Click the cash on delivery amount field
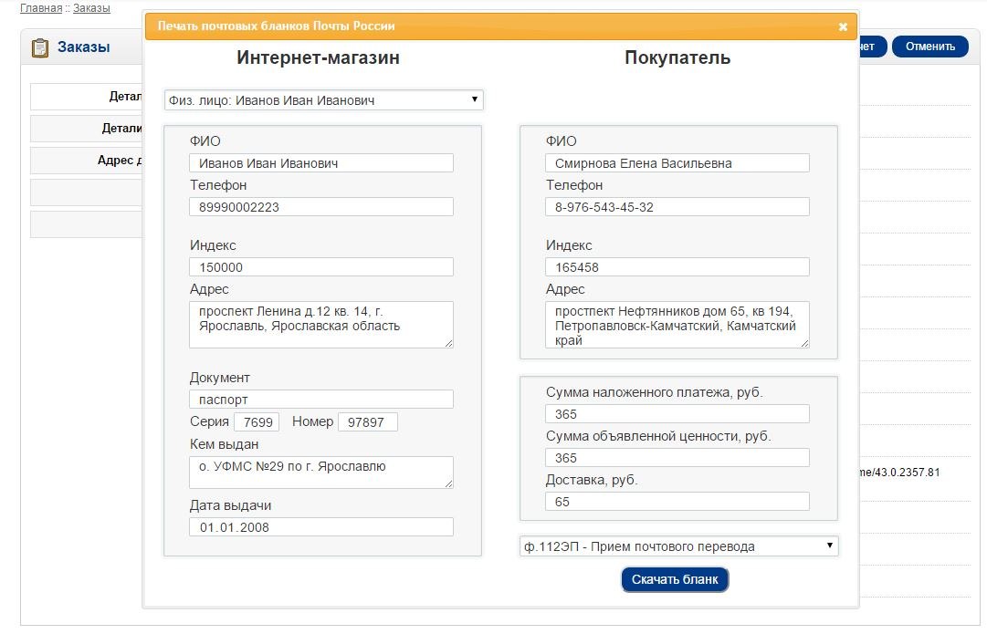This screenshot has height=634, width=987. [x=677, y=414]
